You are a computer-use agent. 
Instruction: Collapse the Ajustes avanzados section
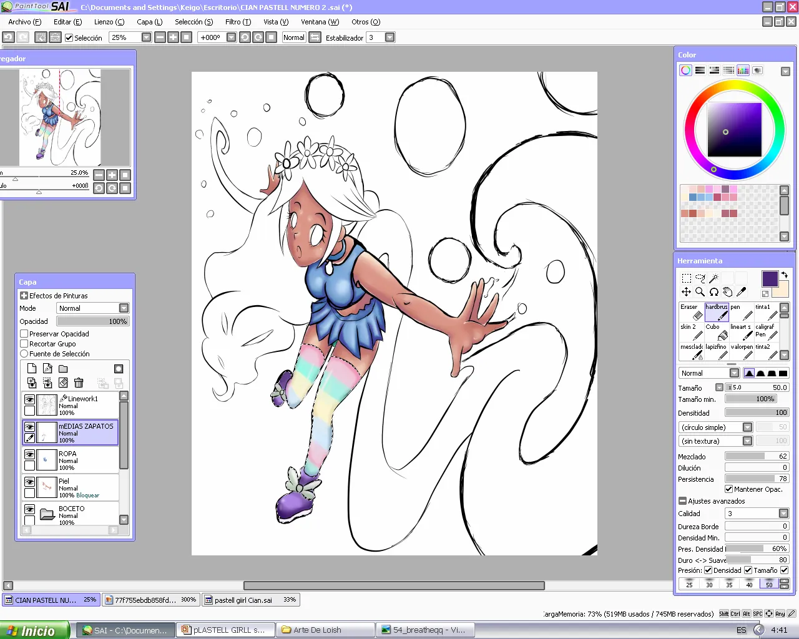pos(682,501)
